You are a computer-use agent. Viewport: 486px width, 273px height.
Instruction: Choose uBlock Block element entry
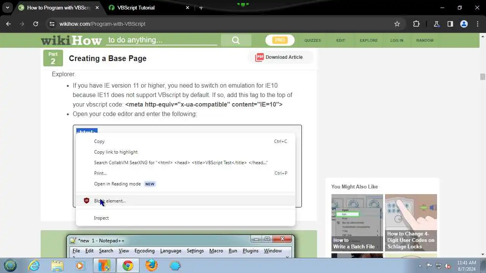click(185, 201)
